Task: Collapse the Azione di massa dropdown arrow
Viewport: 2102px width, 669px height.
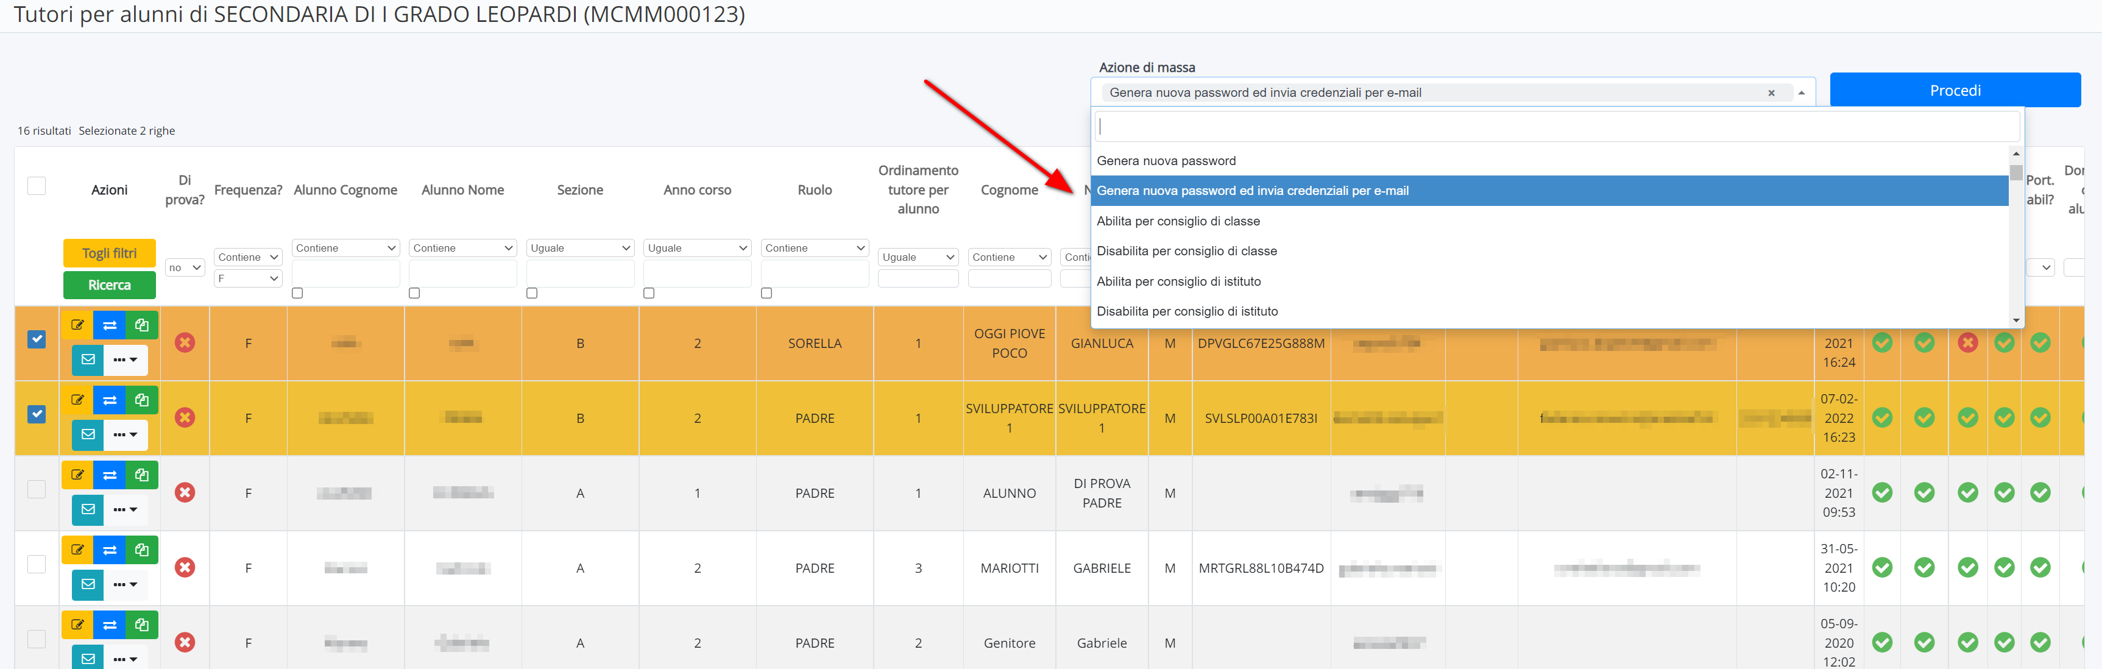Action: coord(1801,93)
